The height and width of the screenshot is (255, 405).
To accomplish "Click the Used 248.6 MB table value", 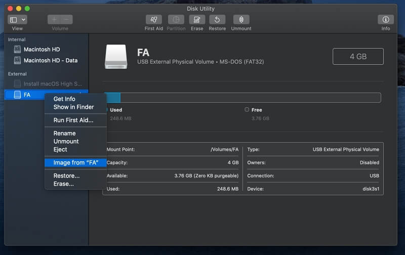I will (x=227, y=189).
